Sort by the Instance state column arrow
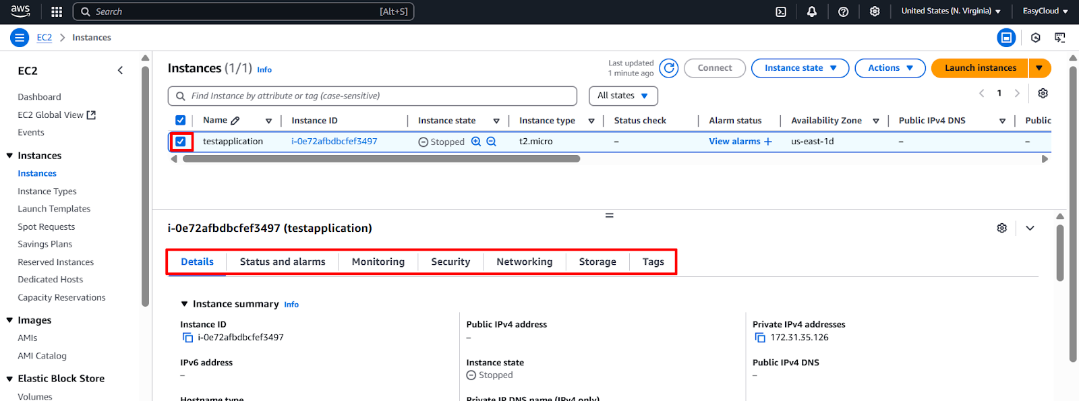 point(496,121)
